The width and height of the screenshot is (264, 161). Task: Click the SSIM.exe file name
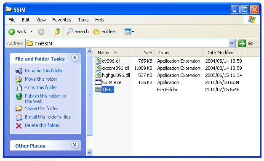click(112, 82)
